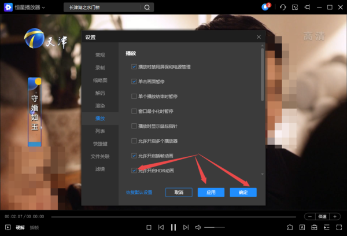Open the 常规 settings tab

coord(100,55)
